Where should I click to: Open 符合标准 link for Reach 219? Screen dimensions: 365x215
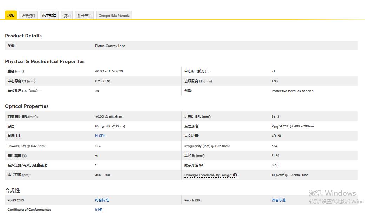click(x=278, y=200)
